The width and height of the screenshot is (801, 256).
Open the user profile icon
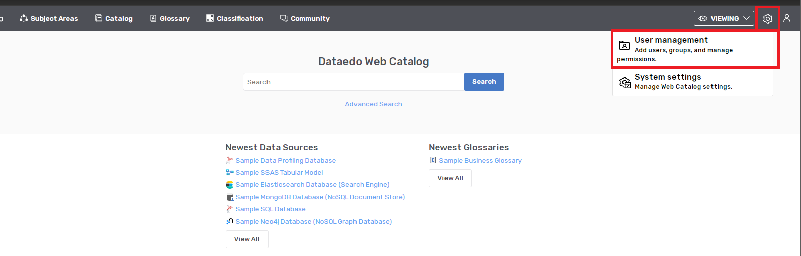[787, 18]
